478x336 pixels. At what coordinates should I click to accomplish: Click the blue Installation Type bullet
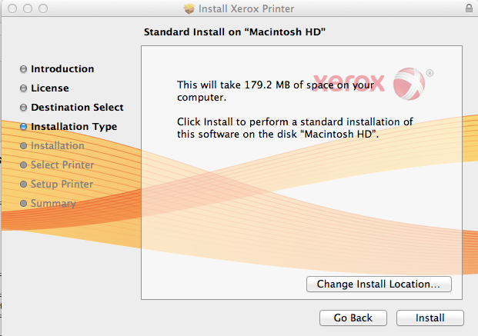[24, 127]
